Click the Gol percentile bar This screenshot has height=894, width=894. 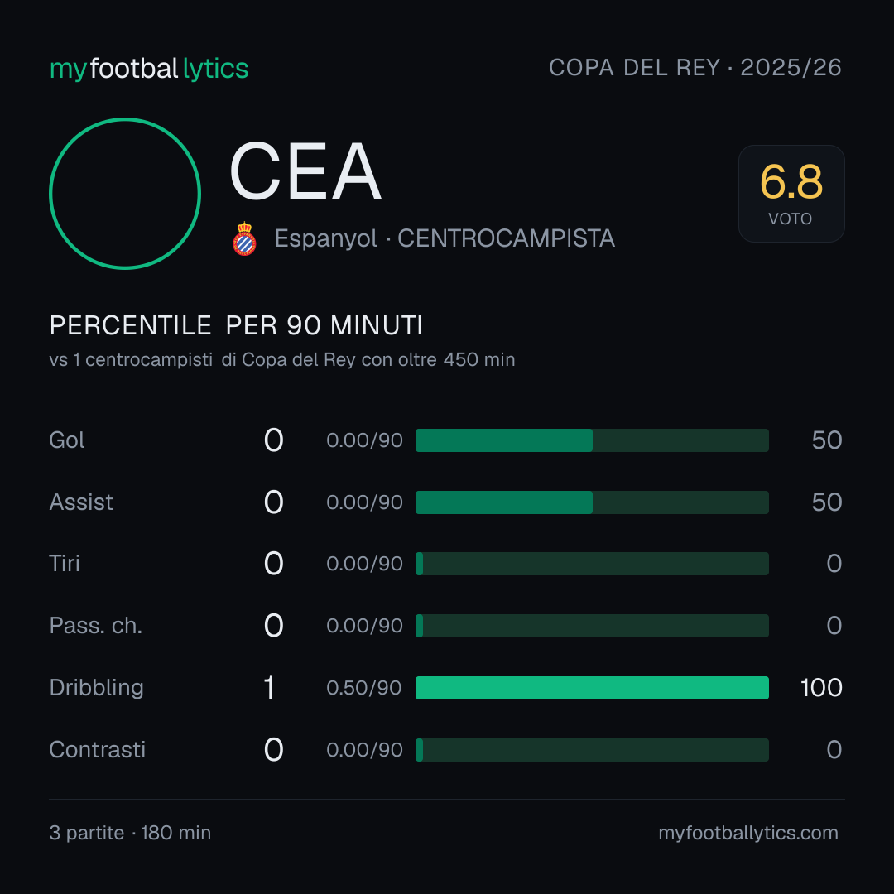[592, 440]
